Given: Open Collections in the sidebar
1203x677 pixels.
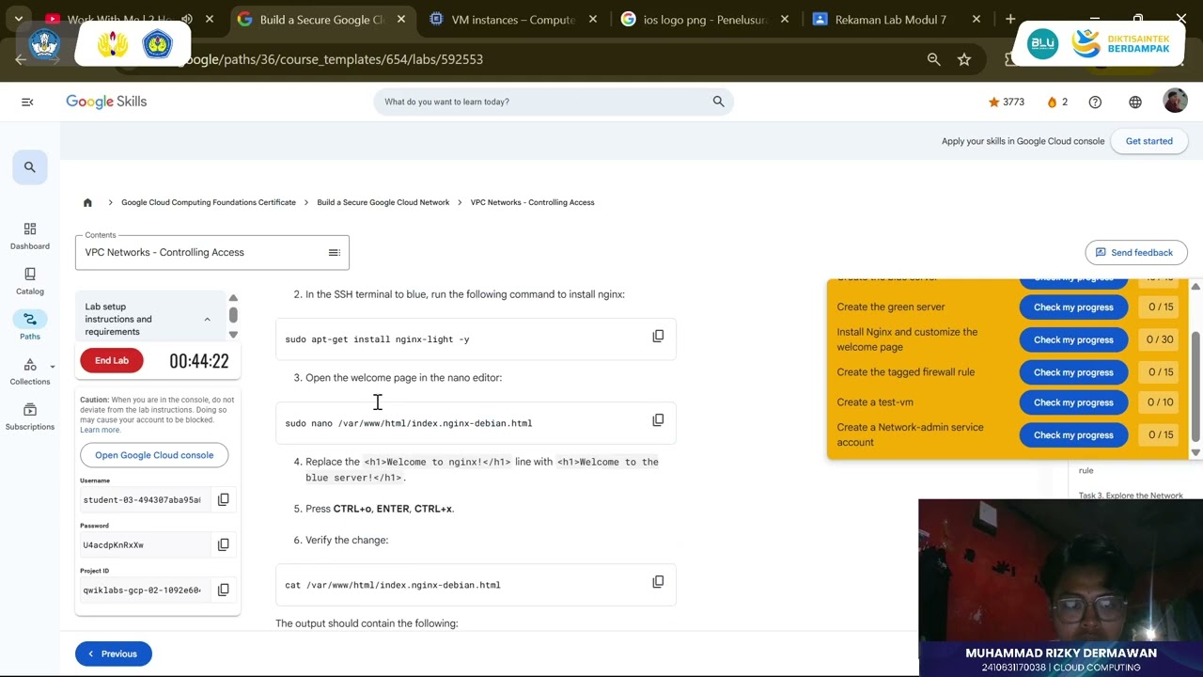Looking at the screenshot, I should click(x=30, y=371).
